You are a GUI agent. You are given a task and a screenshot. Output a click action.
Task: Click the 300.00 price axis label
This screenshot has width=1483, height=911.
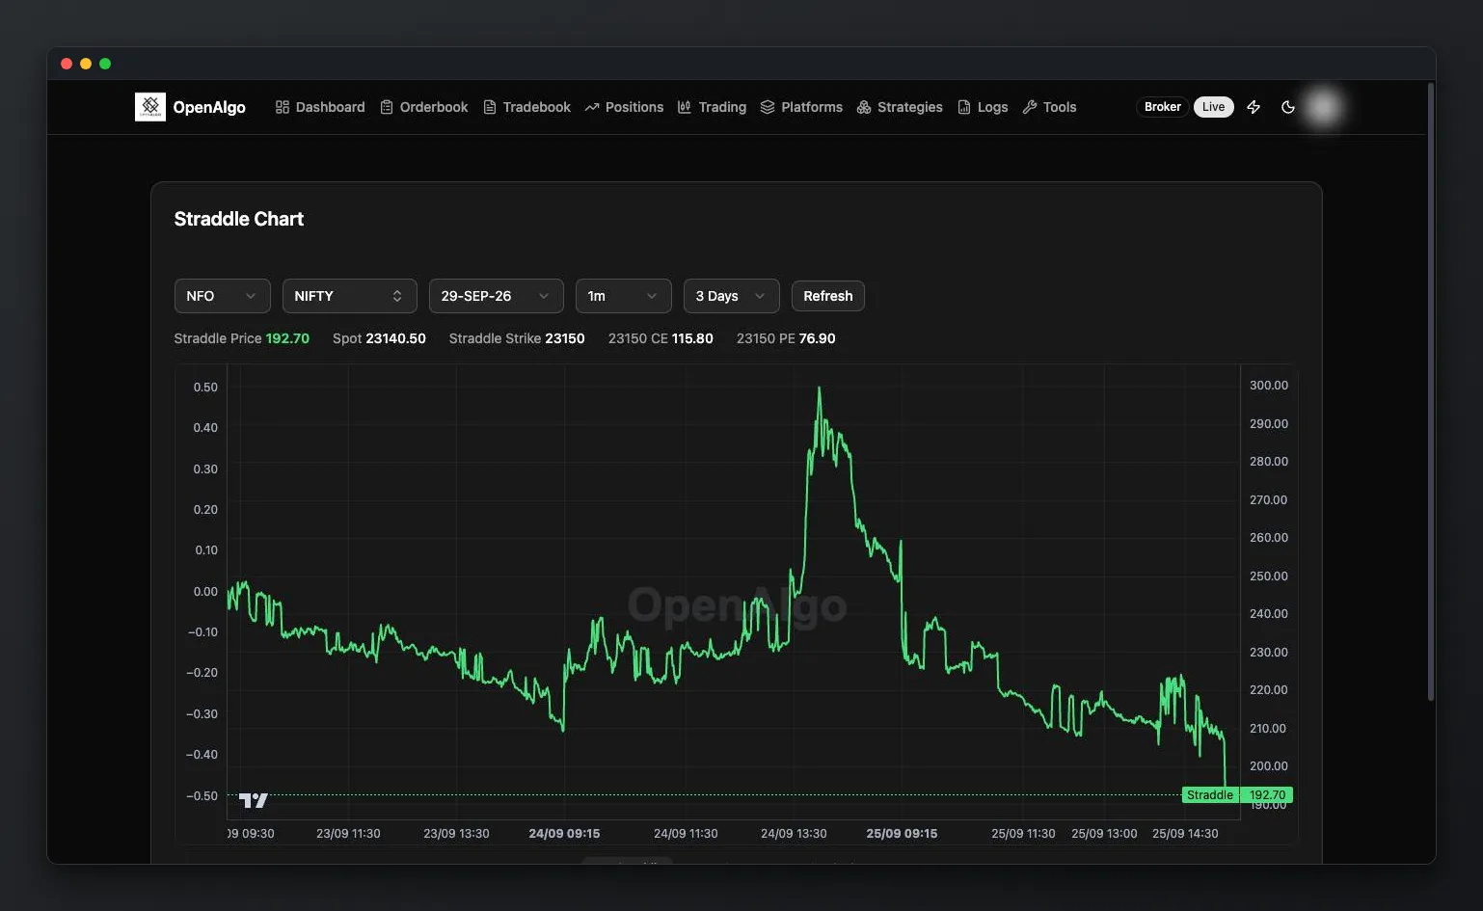point(1268,386)
